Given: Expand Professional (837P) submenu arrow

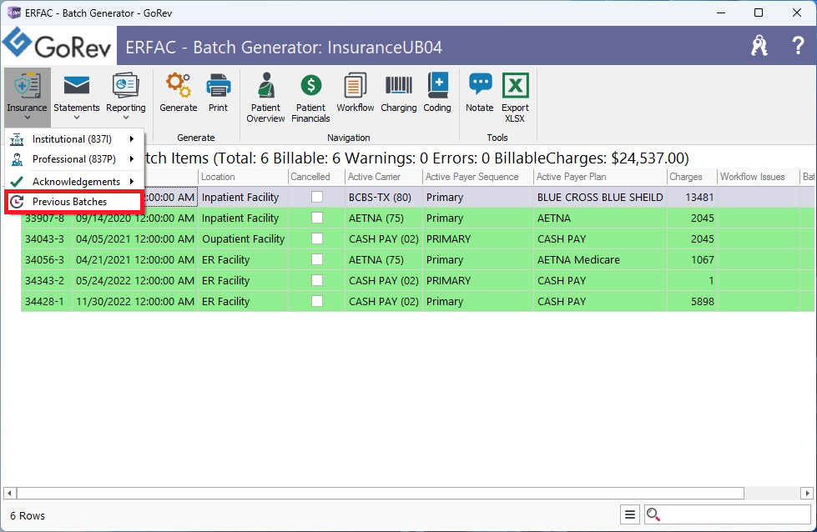Looking at the screenshot, I should (132, 159).
